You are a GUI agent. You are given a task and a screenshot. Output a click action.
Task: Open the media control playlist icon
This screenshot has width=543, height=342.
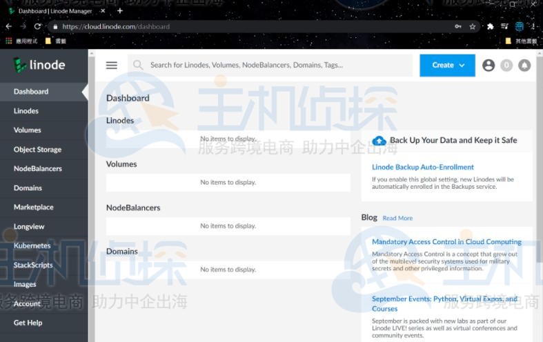(x=504, y=26)
